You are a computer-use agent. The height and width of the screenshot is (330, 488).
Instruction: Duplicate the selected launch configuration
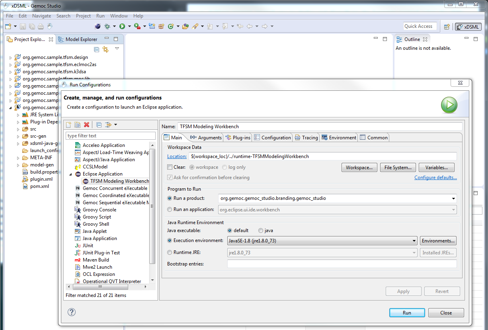pos(77,125)
